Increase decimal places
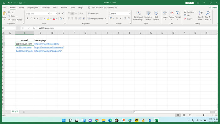Viewport: 220px width, 124px height. coord(125,18)
